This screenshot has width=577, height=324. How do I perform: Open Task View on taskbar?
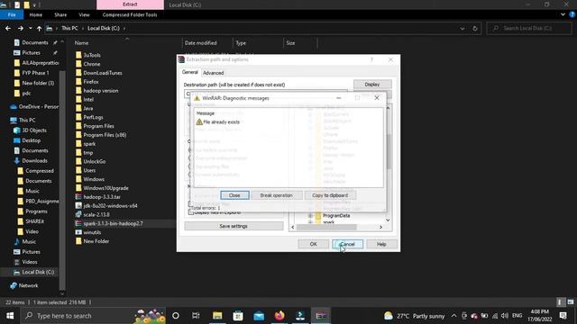tap(196, 316)
